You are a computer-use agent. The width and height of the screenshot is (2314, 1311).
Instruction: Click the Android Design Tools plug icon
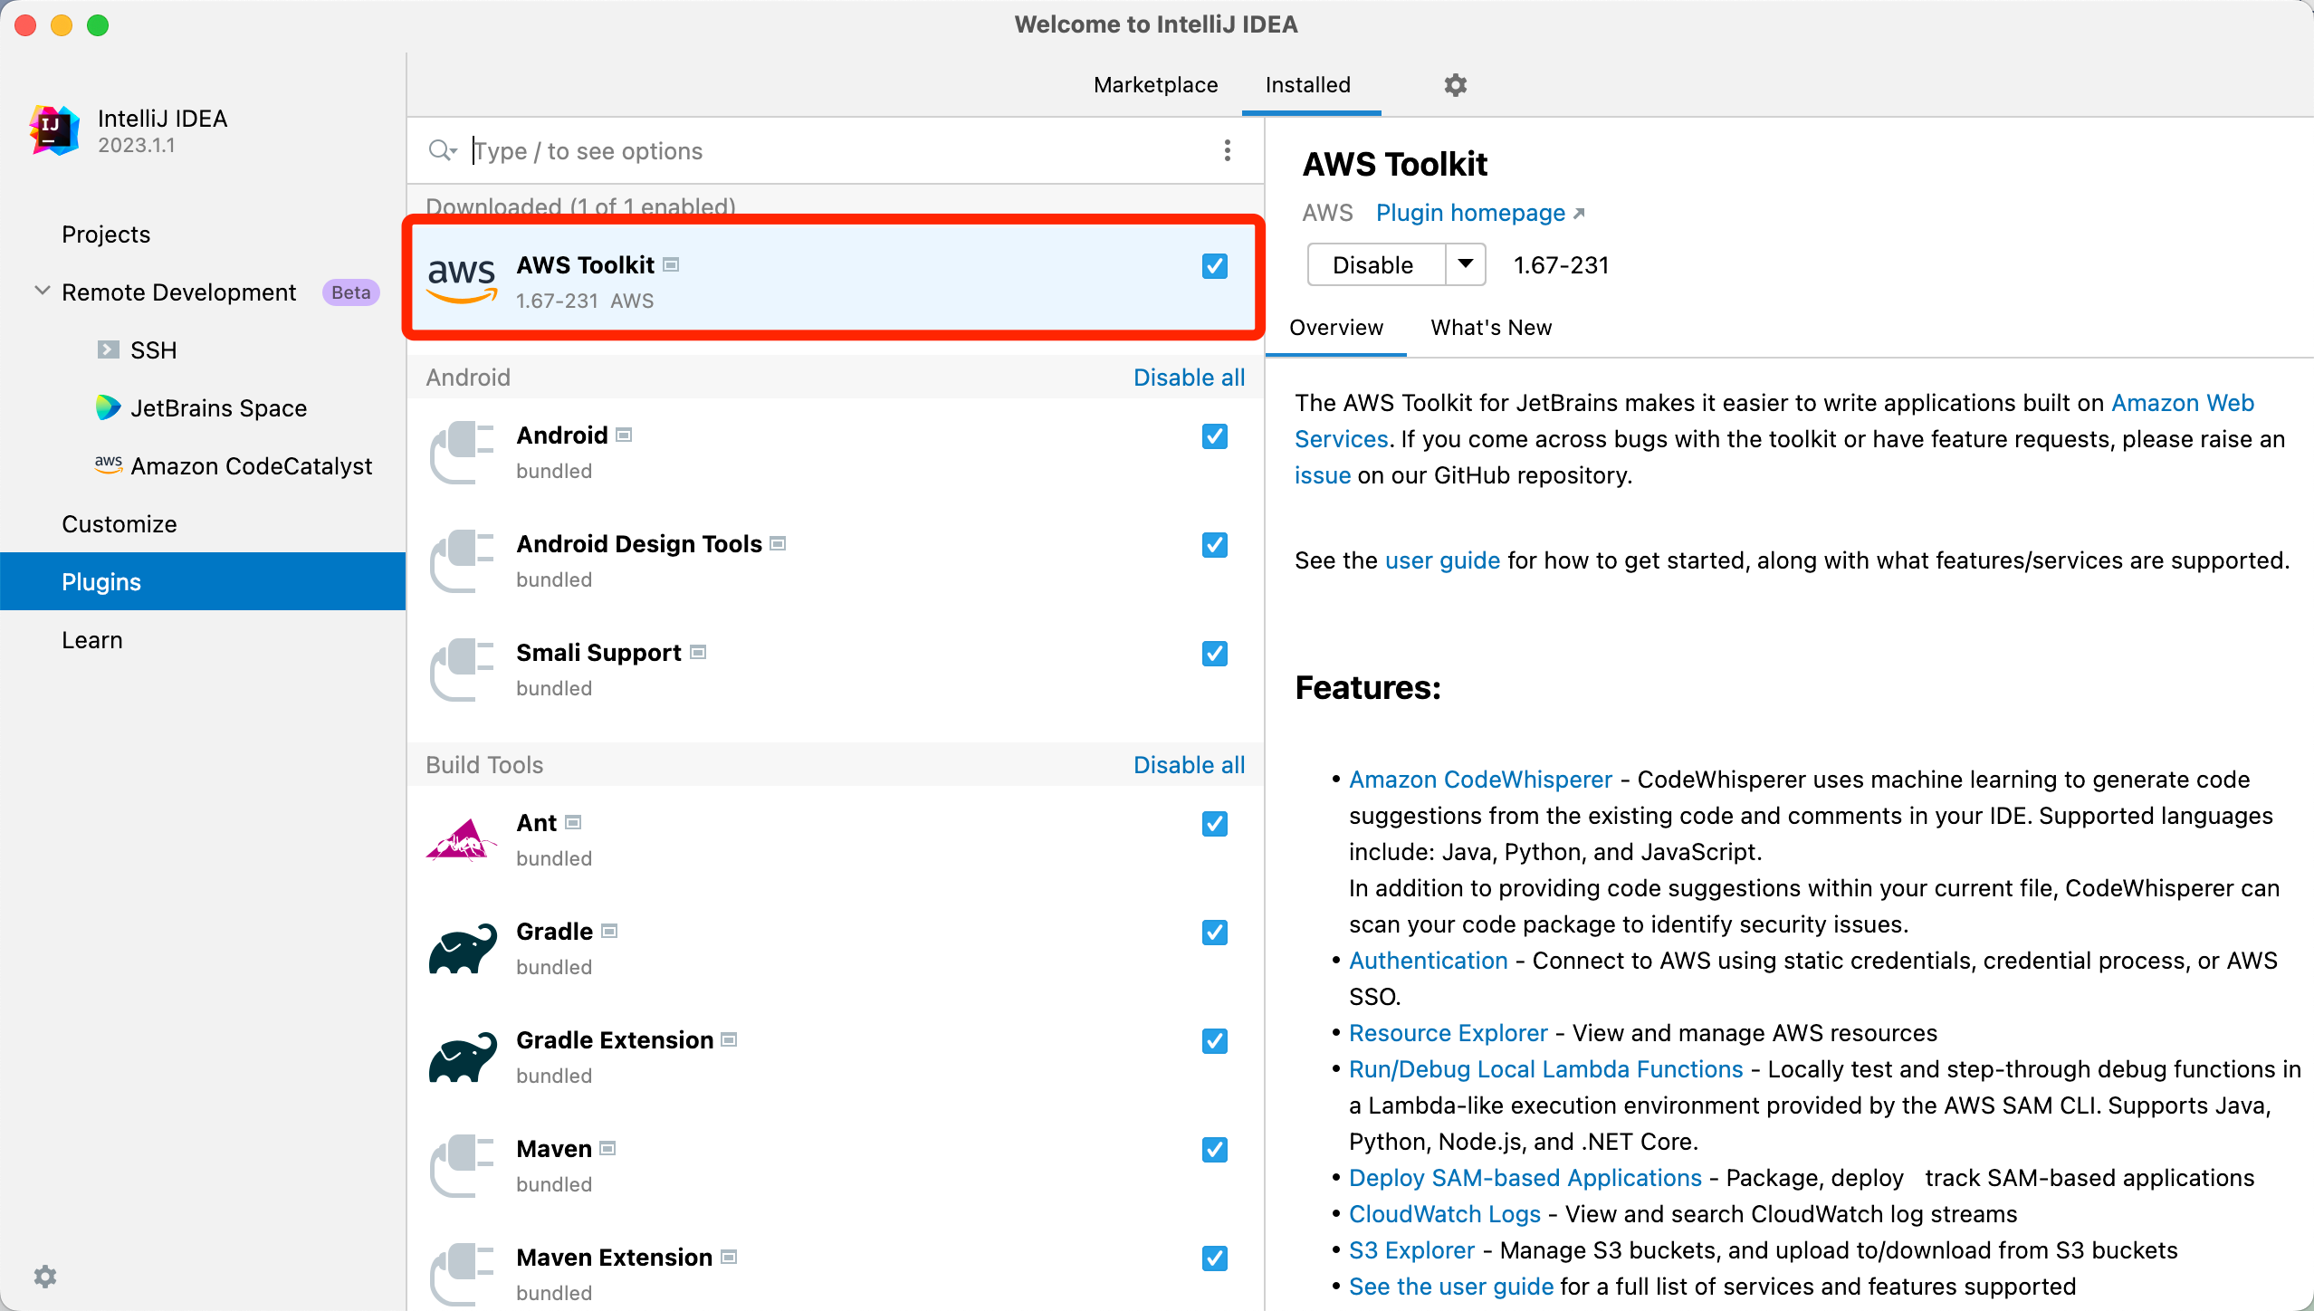pyautogui.click(x=462, y=560)
